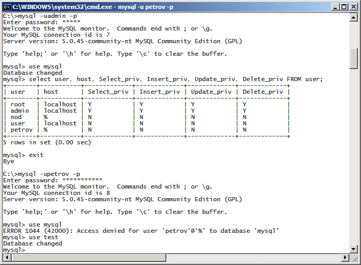Viewport: 361px width, 265px height.
Task: Click the 'admin' user cell
Action: tap(19, 111)
